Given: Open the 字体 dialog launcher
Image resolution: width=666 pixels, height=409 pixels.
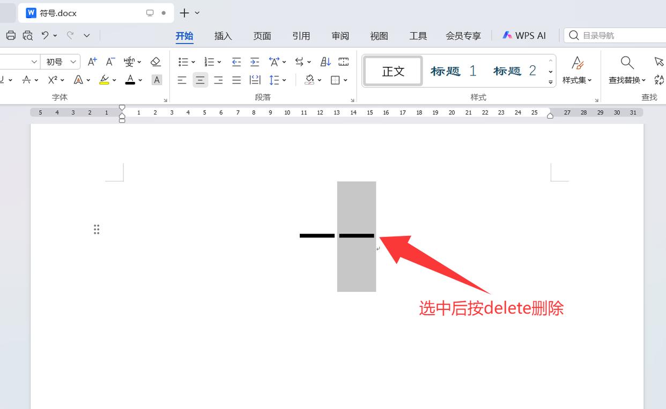Looking at the screenshot, I should [x=166, y=100].
